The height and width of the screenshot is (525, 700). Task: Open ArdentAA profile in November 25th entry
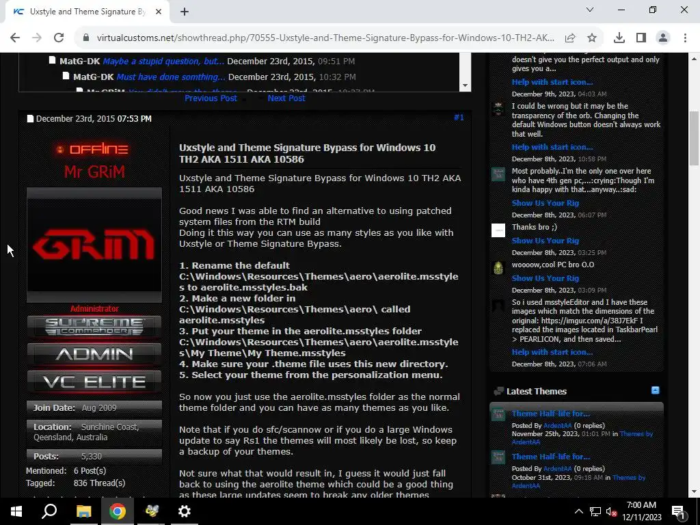tap(558, 426)
